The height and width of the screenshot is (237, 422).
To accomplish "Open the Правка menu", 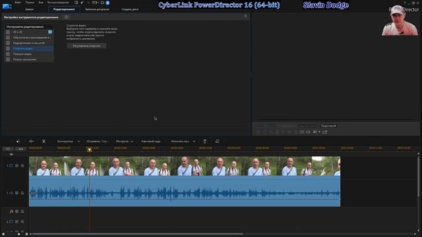I will tap(30, 3).
